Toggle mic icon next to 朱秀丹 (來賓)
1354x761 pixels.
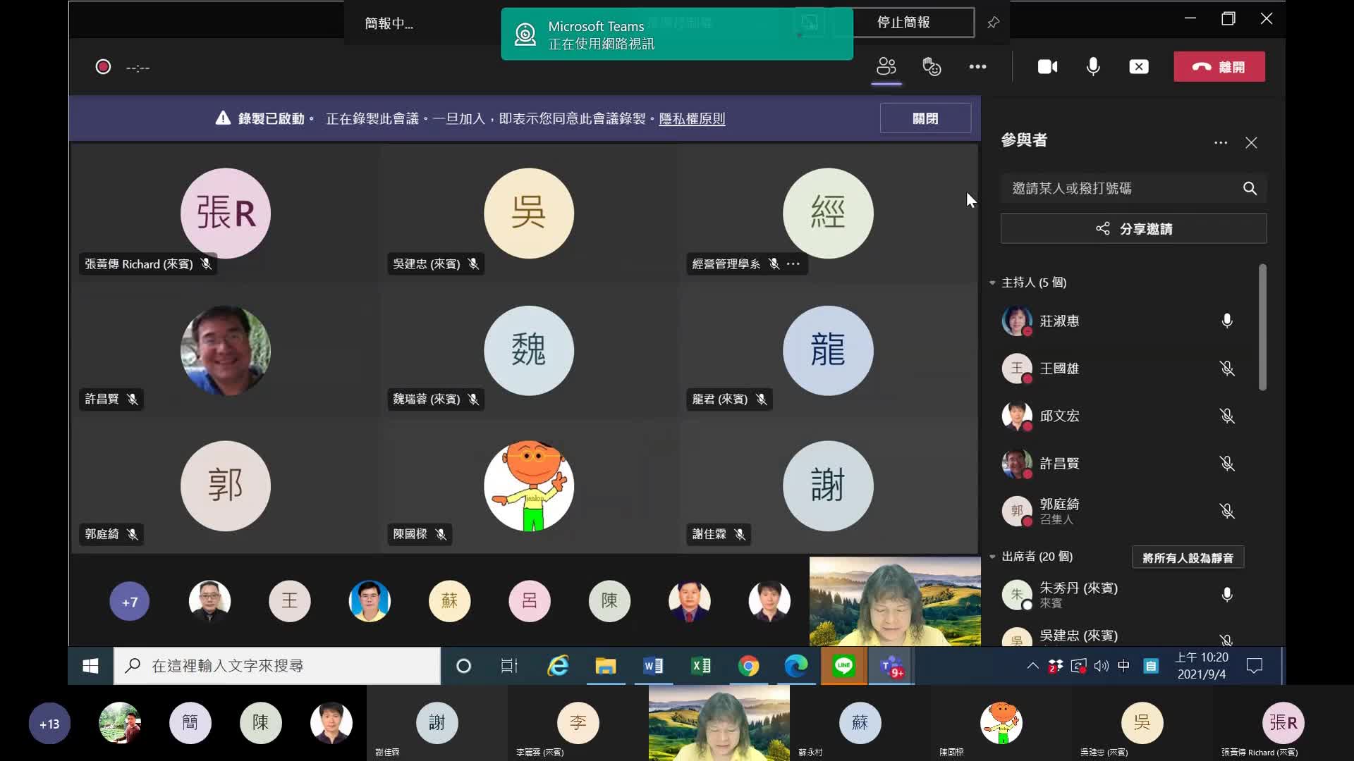tap(1227, 595)
